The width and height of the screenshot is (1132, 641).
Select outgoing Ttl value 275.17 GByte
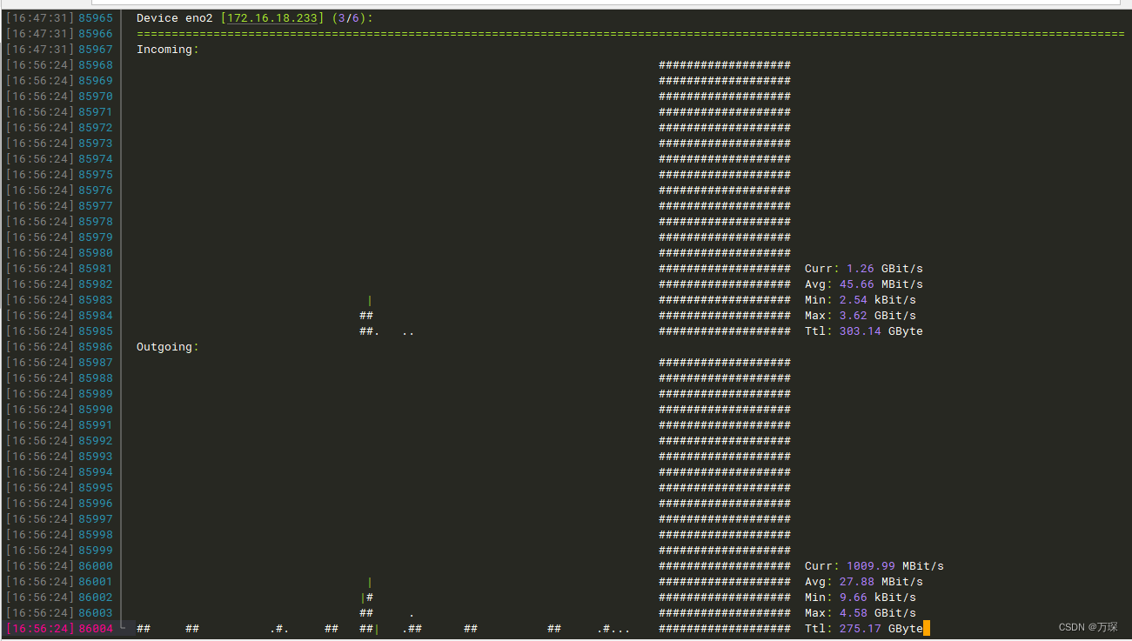click(881, 629)
